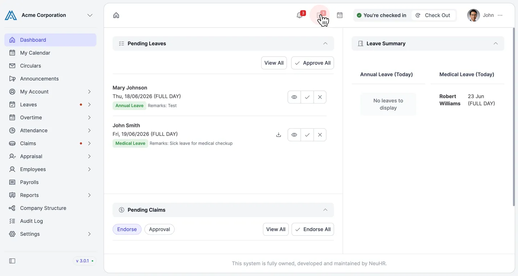This screenshot has width=518, height=276.
Task: Click the Leaves sidebar icon
Action: coord(12,105)
